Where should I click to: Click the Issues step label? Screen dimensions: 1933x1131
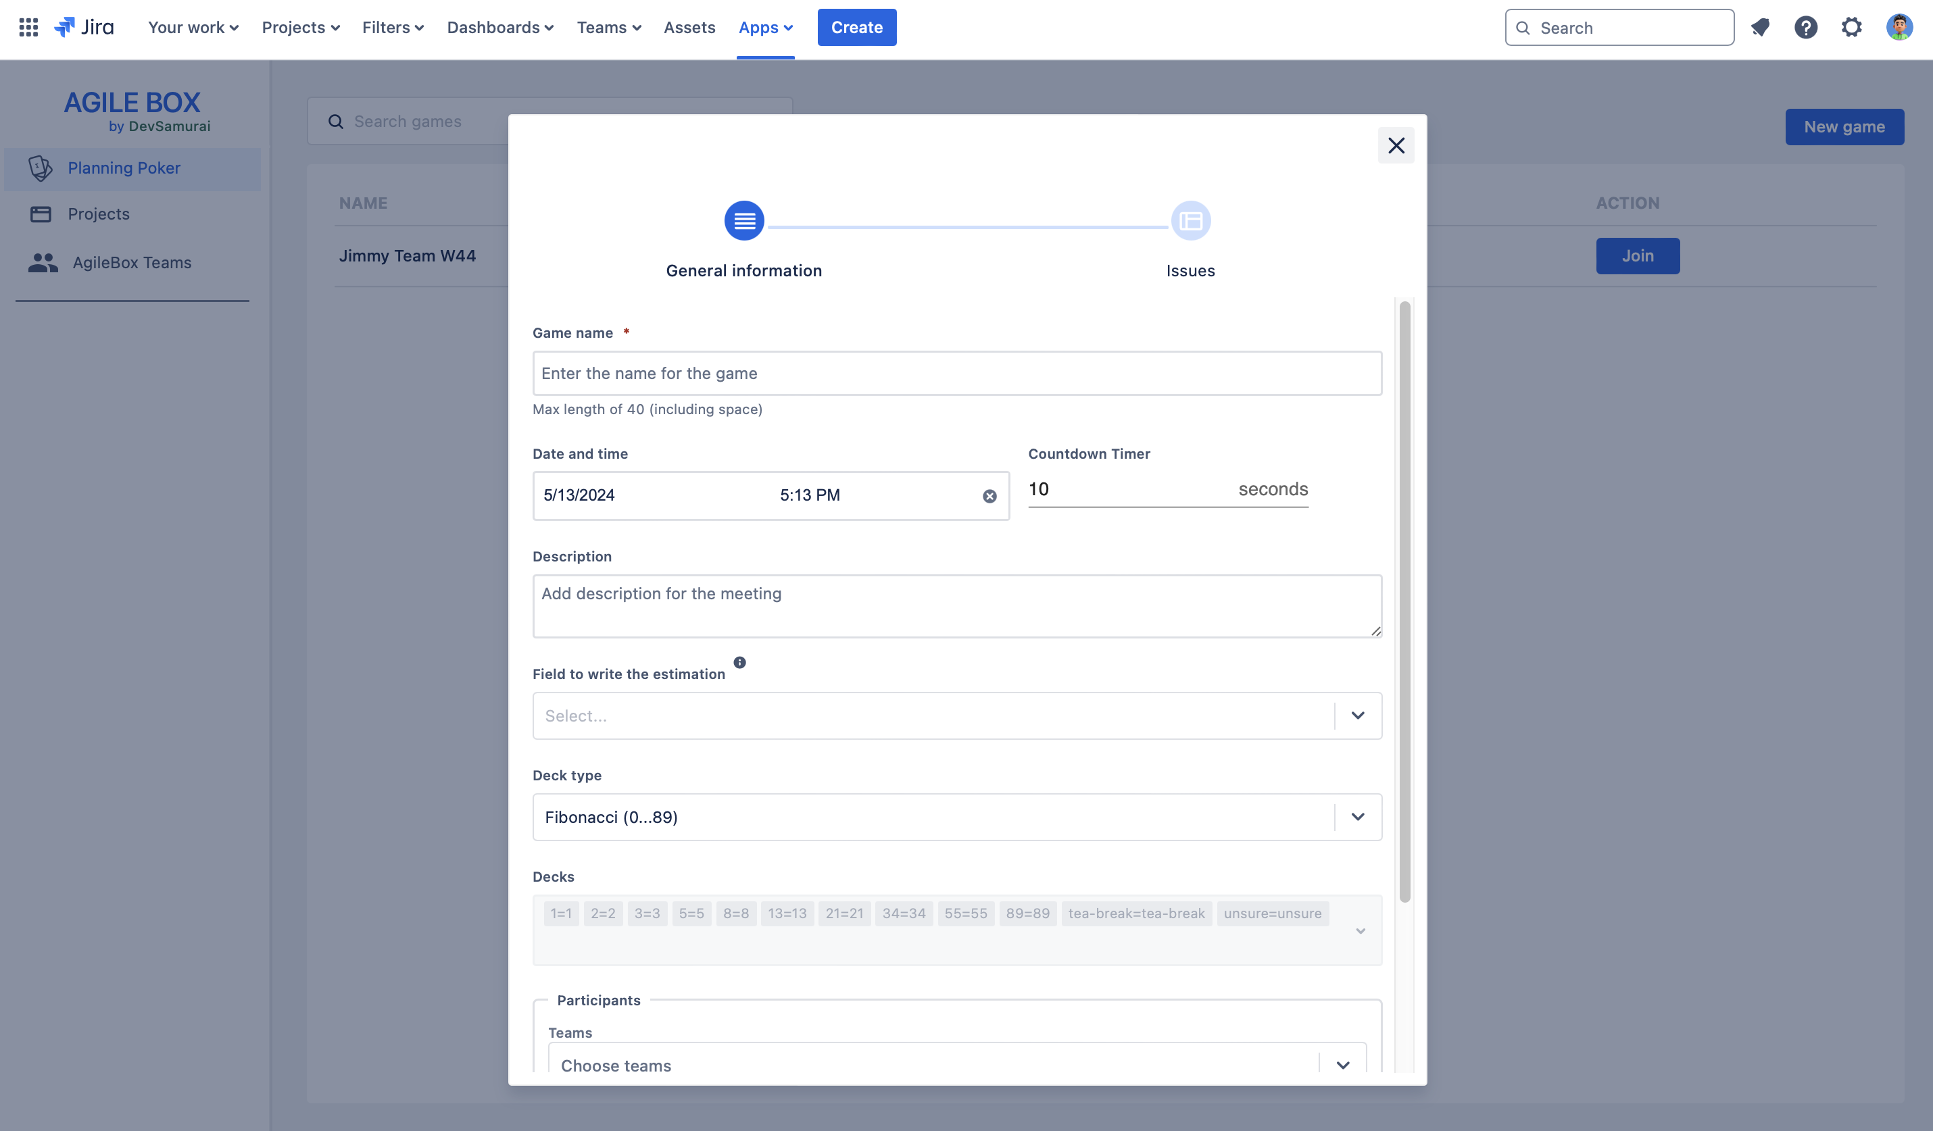click(1190, 271)
